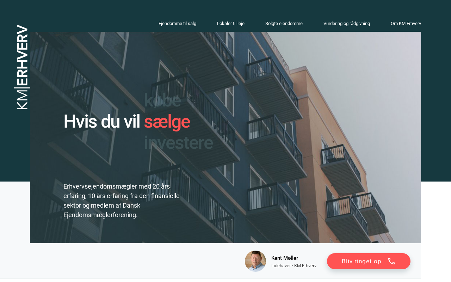This screenshot has width=451, height=282.
Task: Select the highlighted word sælge
Action: 167,122
